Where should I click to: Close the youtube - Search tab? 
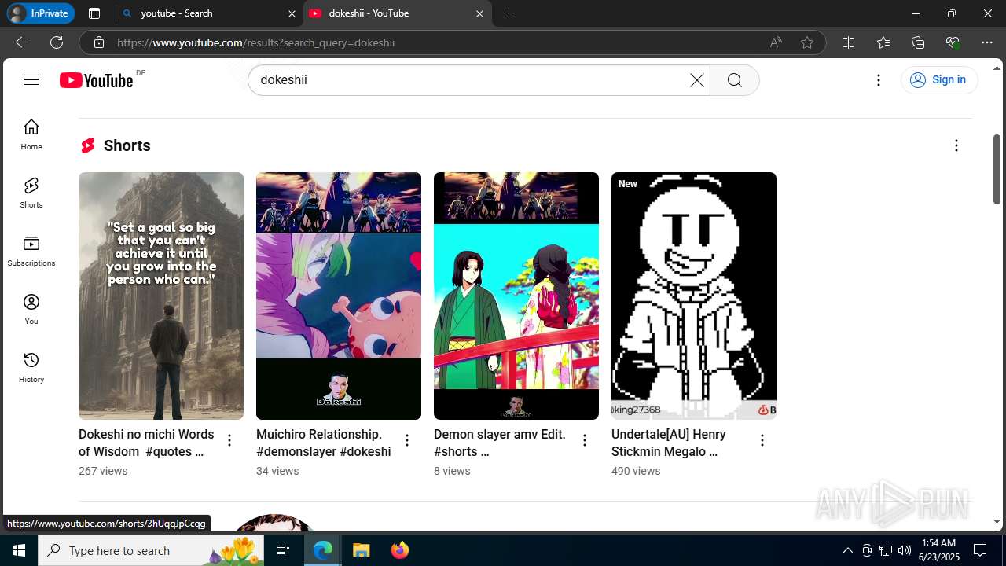(x=292, y=13)
